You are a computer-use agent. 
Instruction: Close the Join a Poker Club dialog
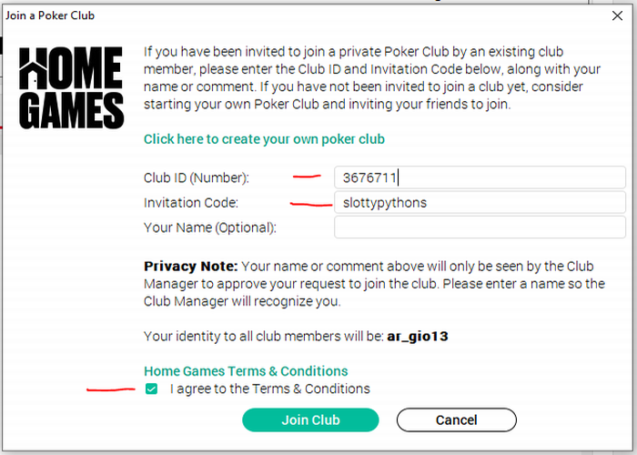[614, 15]
